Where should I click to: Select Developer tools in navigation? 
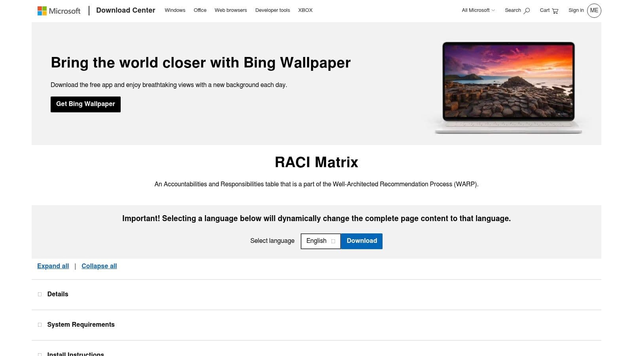[x=273, y=10]
